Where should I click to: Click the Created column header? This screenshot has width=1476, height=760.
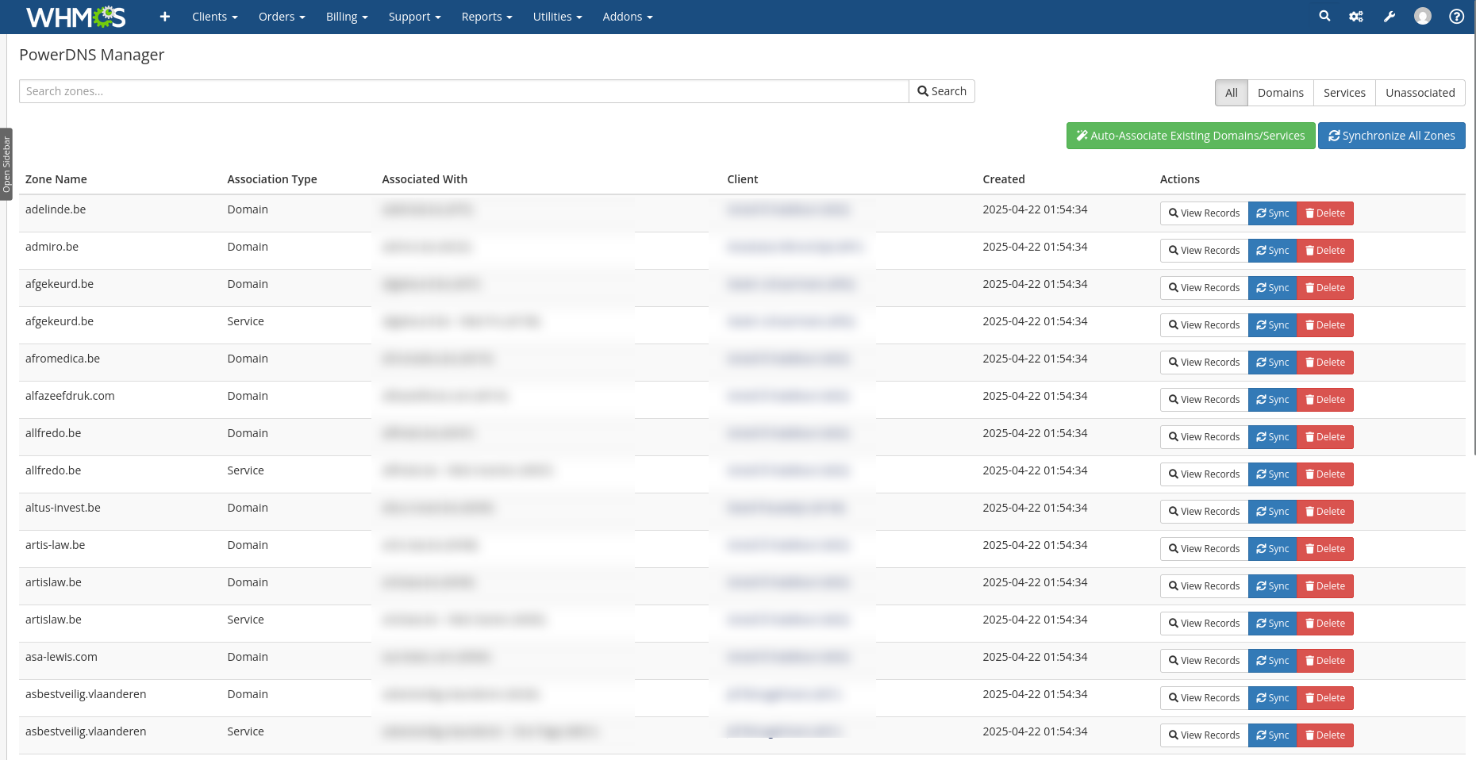[1004, 179]
